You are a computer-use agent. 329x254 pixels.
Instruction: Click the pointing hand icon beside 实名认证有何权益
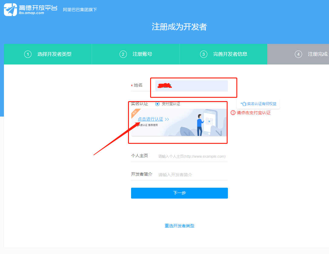pyautogui.click(x=243, y=104)
